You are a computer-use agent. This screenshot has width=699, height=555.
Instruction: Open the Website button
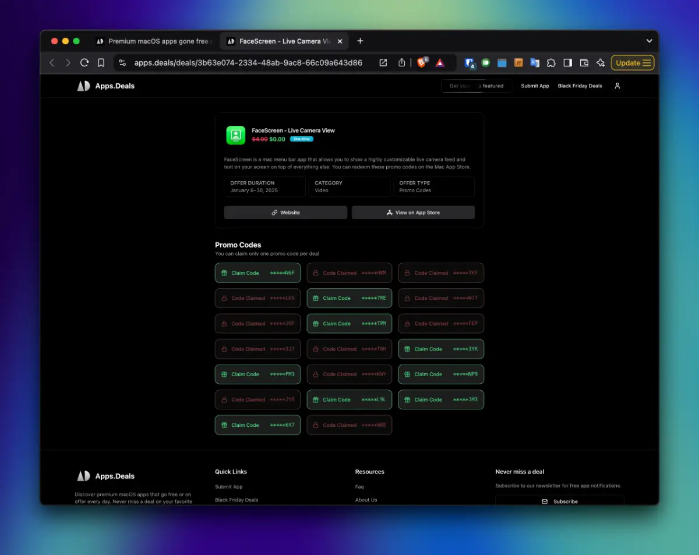point(285,213)
